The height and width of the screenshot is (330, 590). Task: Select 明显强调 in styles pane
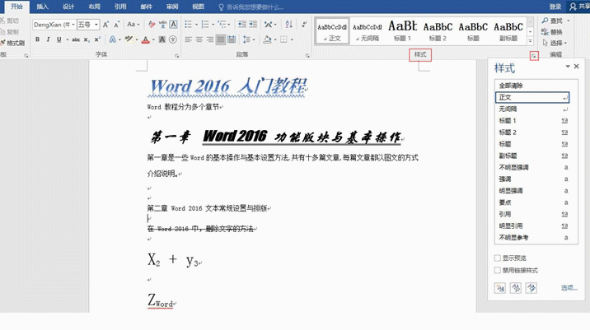click(532, 191)
